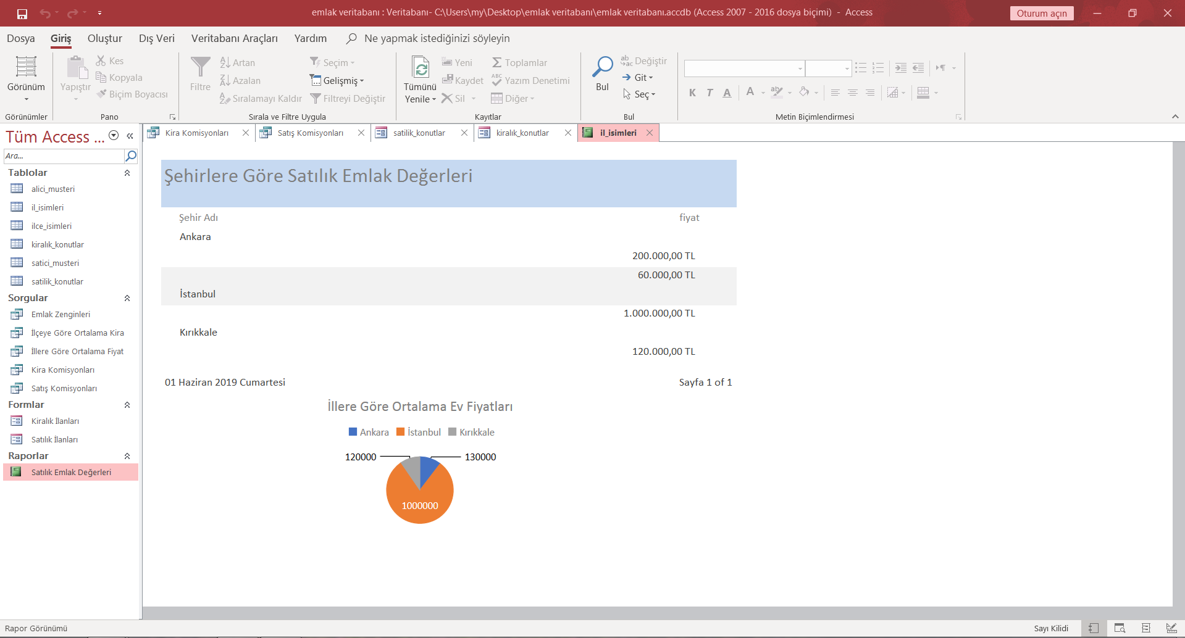Open the Gelişmiş filter dropdown
Image resolution: width=1185 pixels, height=638 pixels.
tap(338, 80)
